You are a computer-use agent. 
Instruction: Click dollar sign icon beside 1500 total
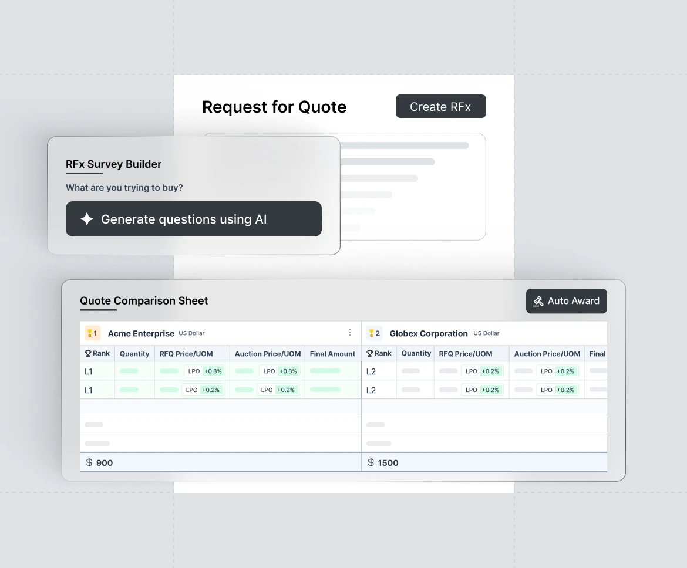click(371, 462)
